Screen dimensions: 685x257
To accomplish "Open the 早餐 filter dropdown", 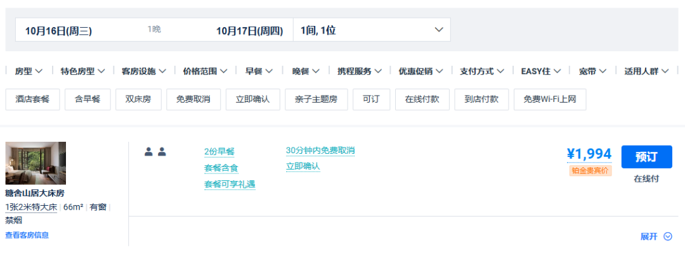I will tap(259, 71).
